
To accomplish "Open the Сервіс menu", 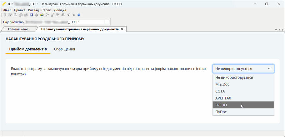I will 46,10.
